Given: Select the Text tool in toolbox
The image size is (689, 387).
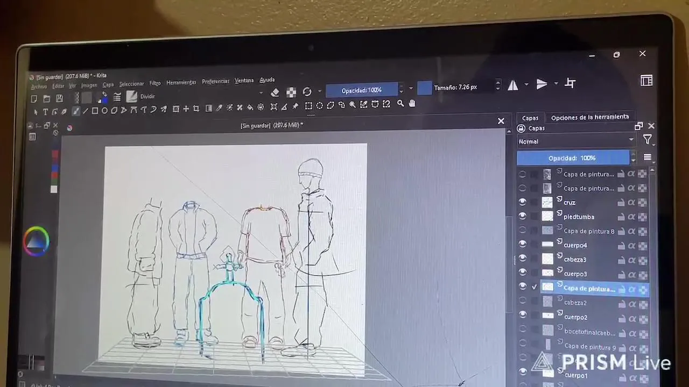Looking at the screenshot, I should coord(45,111).
